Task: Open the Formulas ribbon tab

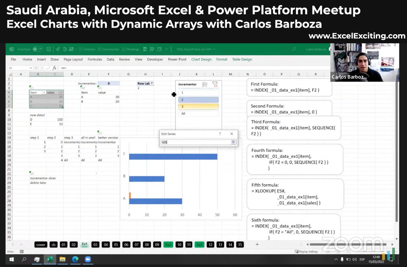Action: click(95, 59)
